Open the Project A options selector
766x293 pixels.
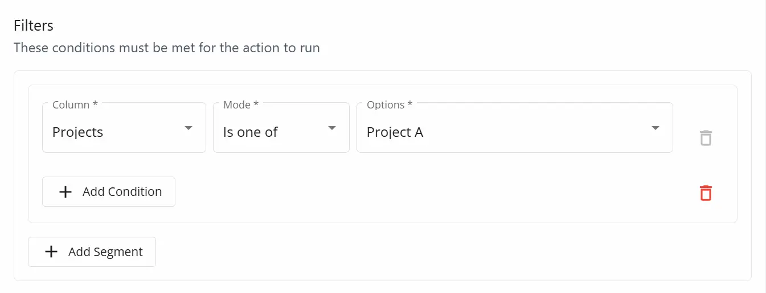coord(395,132)
